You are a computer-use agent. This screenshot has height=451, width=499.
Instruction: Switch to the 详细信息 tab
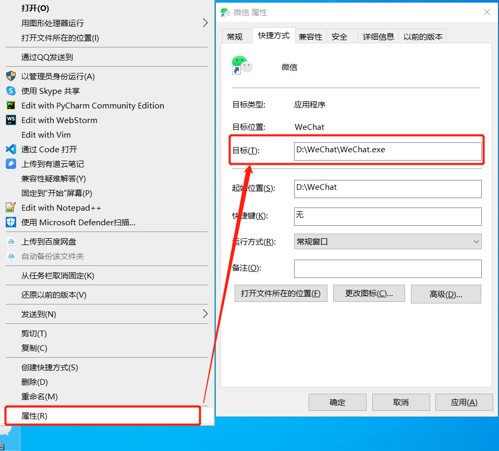(379, 36)
